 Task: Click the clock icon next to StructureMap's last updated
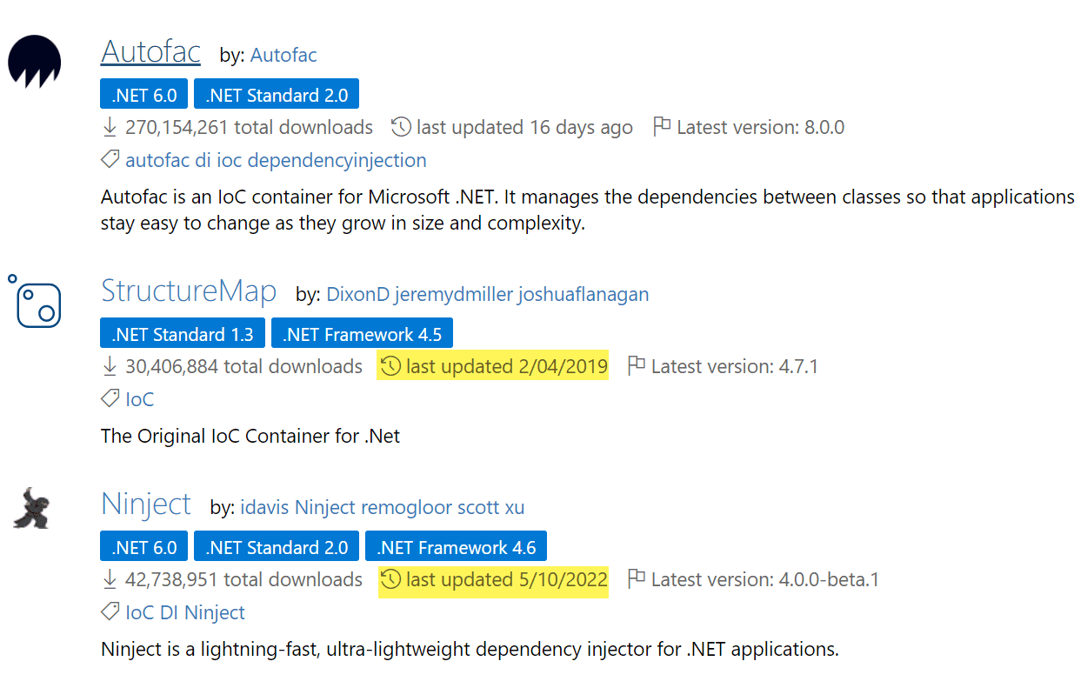[391, 366]
